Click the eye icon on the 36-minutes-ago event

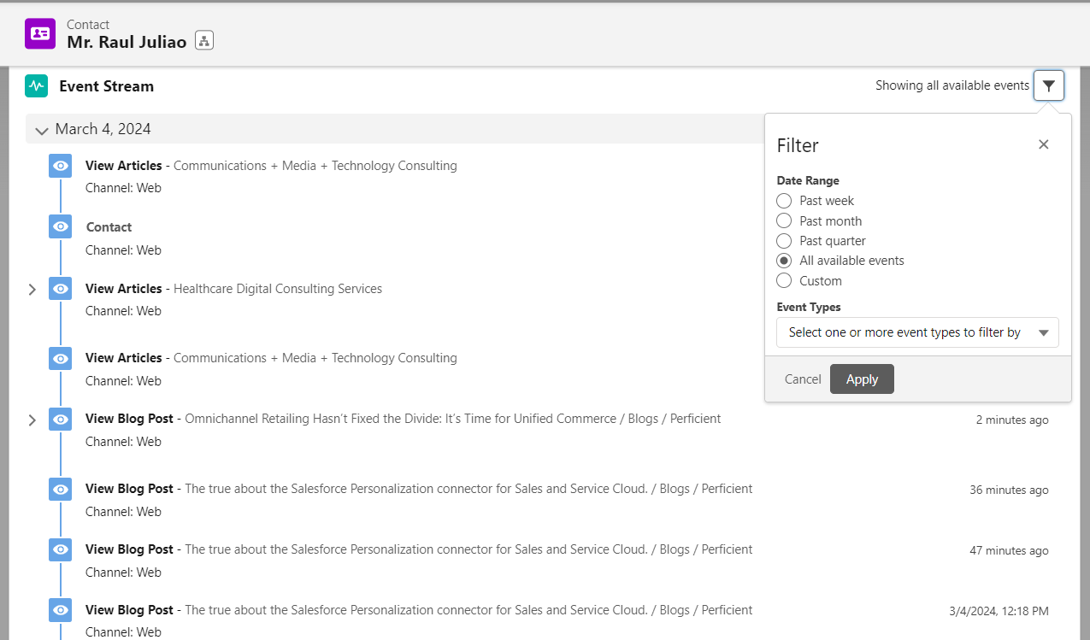tap(59, 489)
